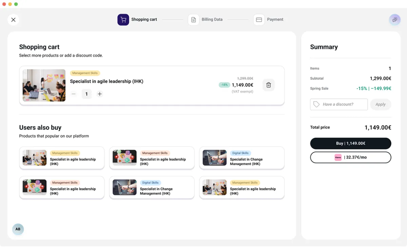Choose Klarna 32.37€/mo payment option
Viewport: 407px width, 247px height.
351,157
